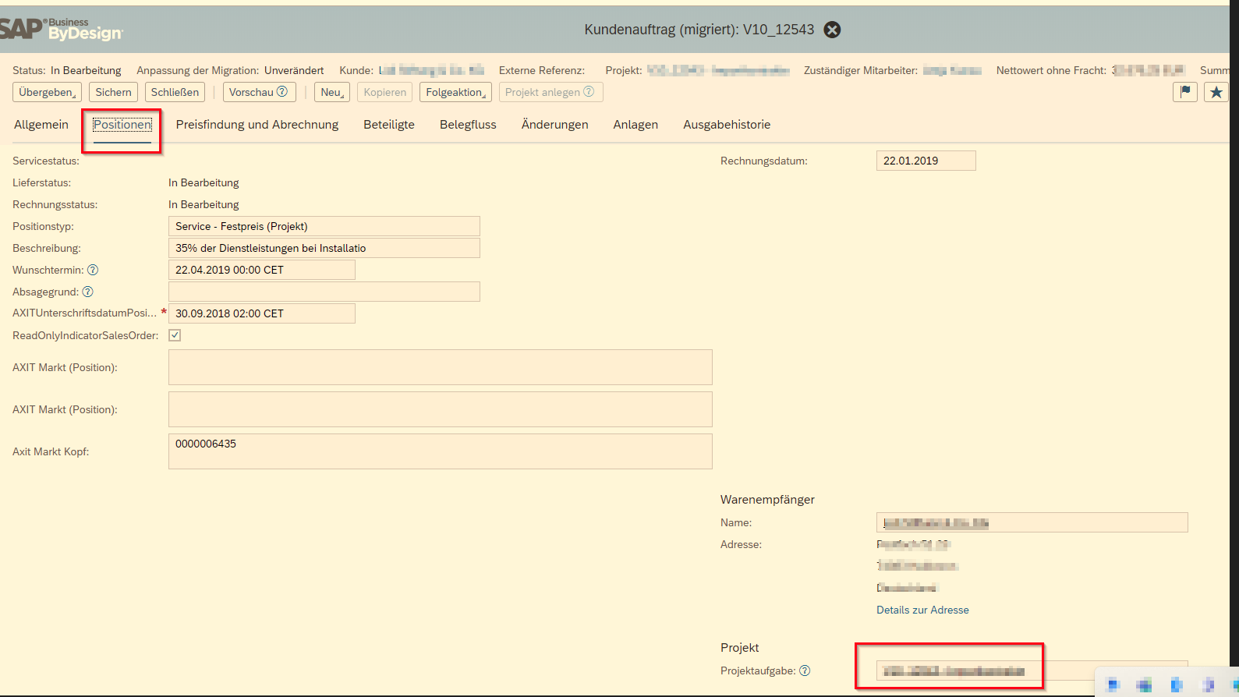Switch to the Allgemein tab

[41, 125]
